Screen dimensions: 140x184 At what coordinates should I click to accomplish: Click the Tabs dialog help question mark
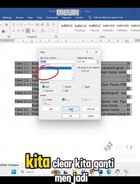[87, 52]
